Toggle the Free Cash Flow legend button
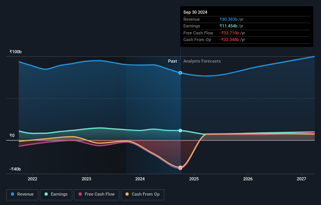The height and width of the screenshot is (205, 321). point(97,194)
